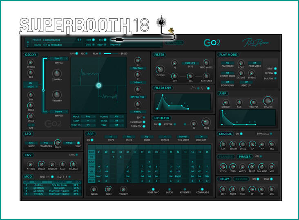Open the preset MANAGER
The height and width of the screenshot is (220, 299).
(x=174, y=43)
